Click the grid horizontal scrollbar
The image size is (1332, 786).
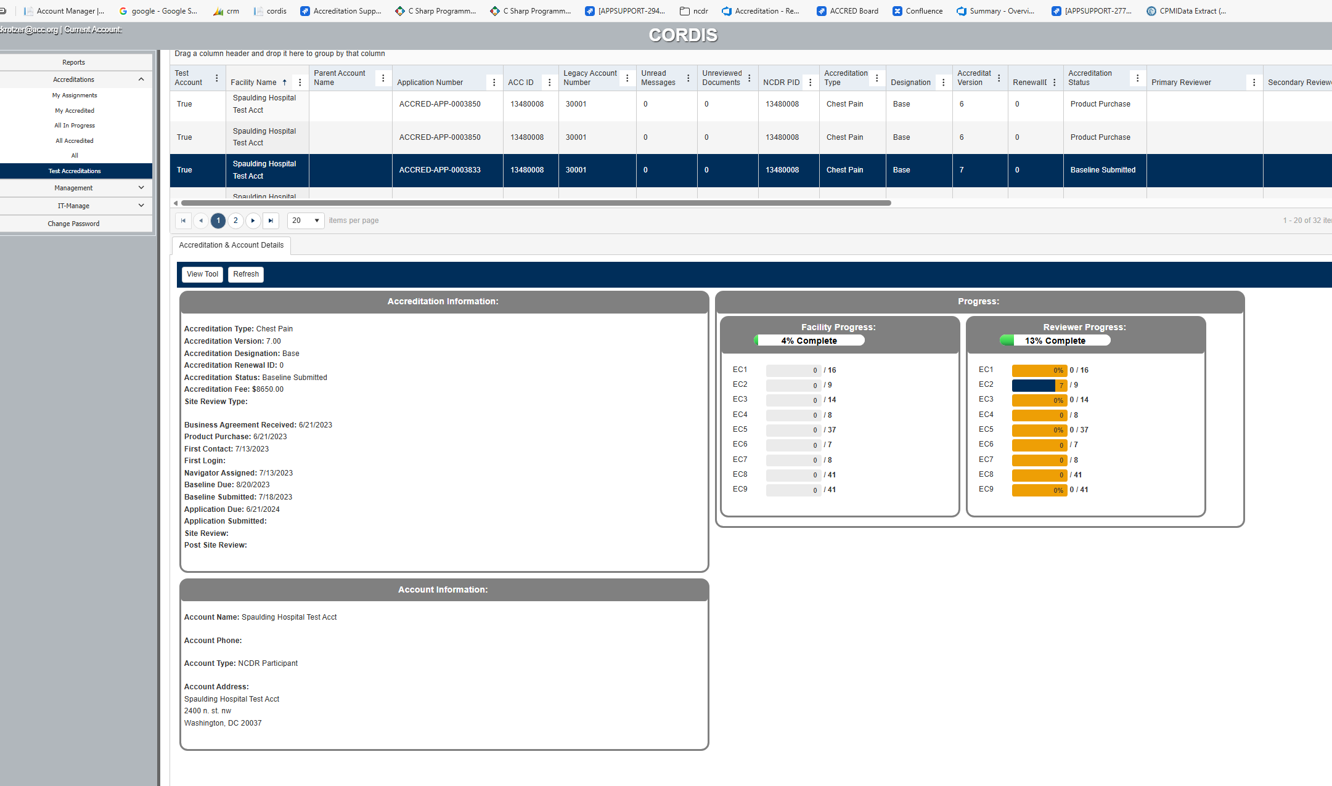pyautogui.click(x=535, y=203)
